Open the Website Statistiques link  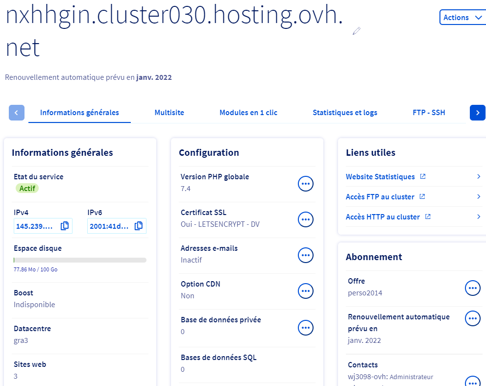(x=380, y=177)
